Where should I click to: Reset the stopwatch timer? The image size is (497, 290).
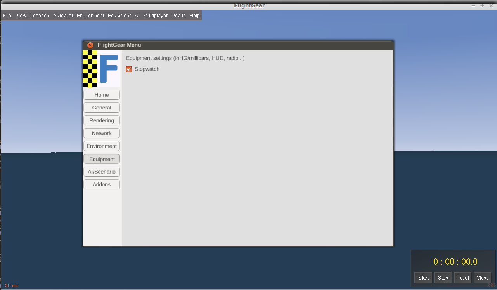coord(463,278)
